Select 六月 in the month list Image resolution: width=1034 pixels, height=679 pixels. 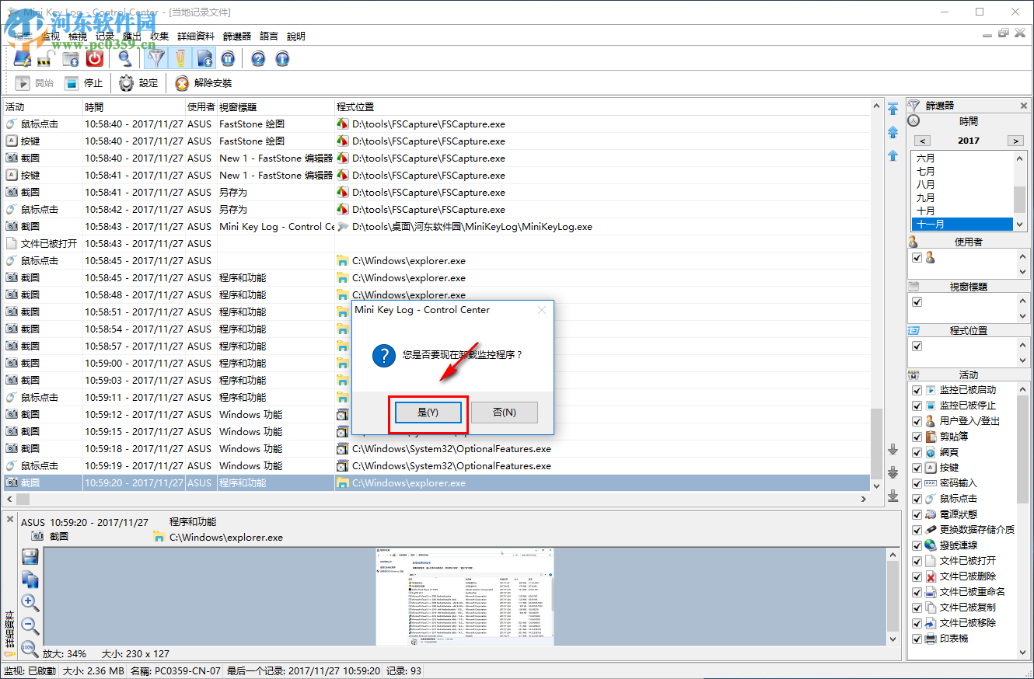pos(962,158)
